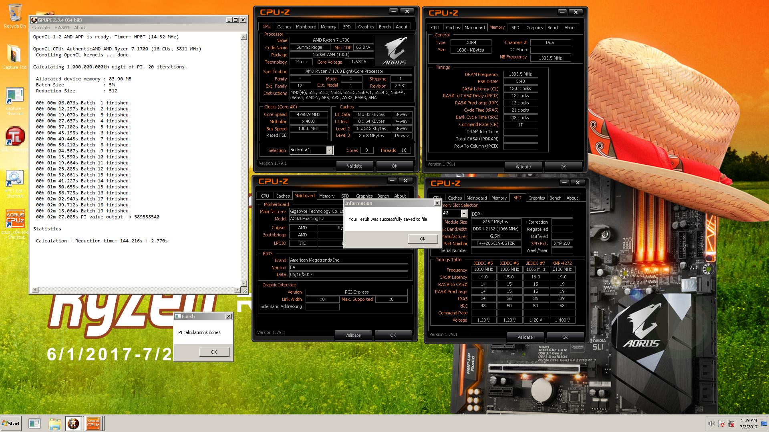Switch to SPD tab in CPU window
This screenshot has height=432, width=769.
[x=346, y=27]
